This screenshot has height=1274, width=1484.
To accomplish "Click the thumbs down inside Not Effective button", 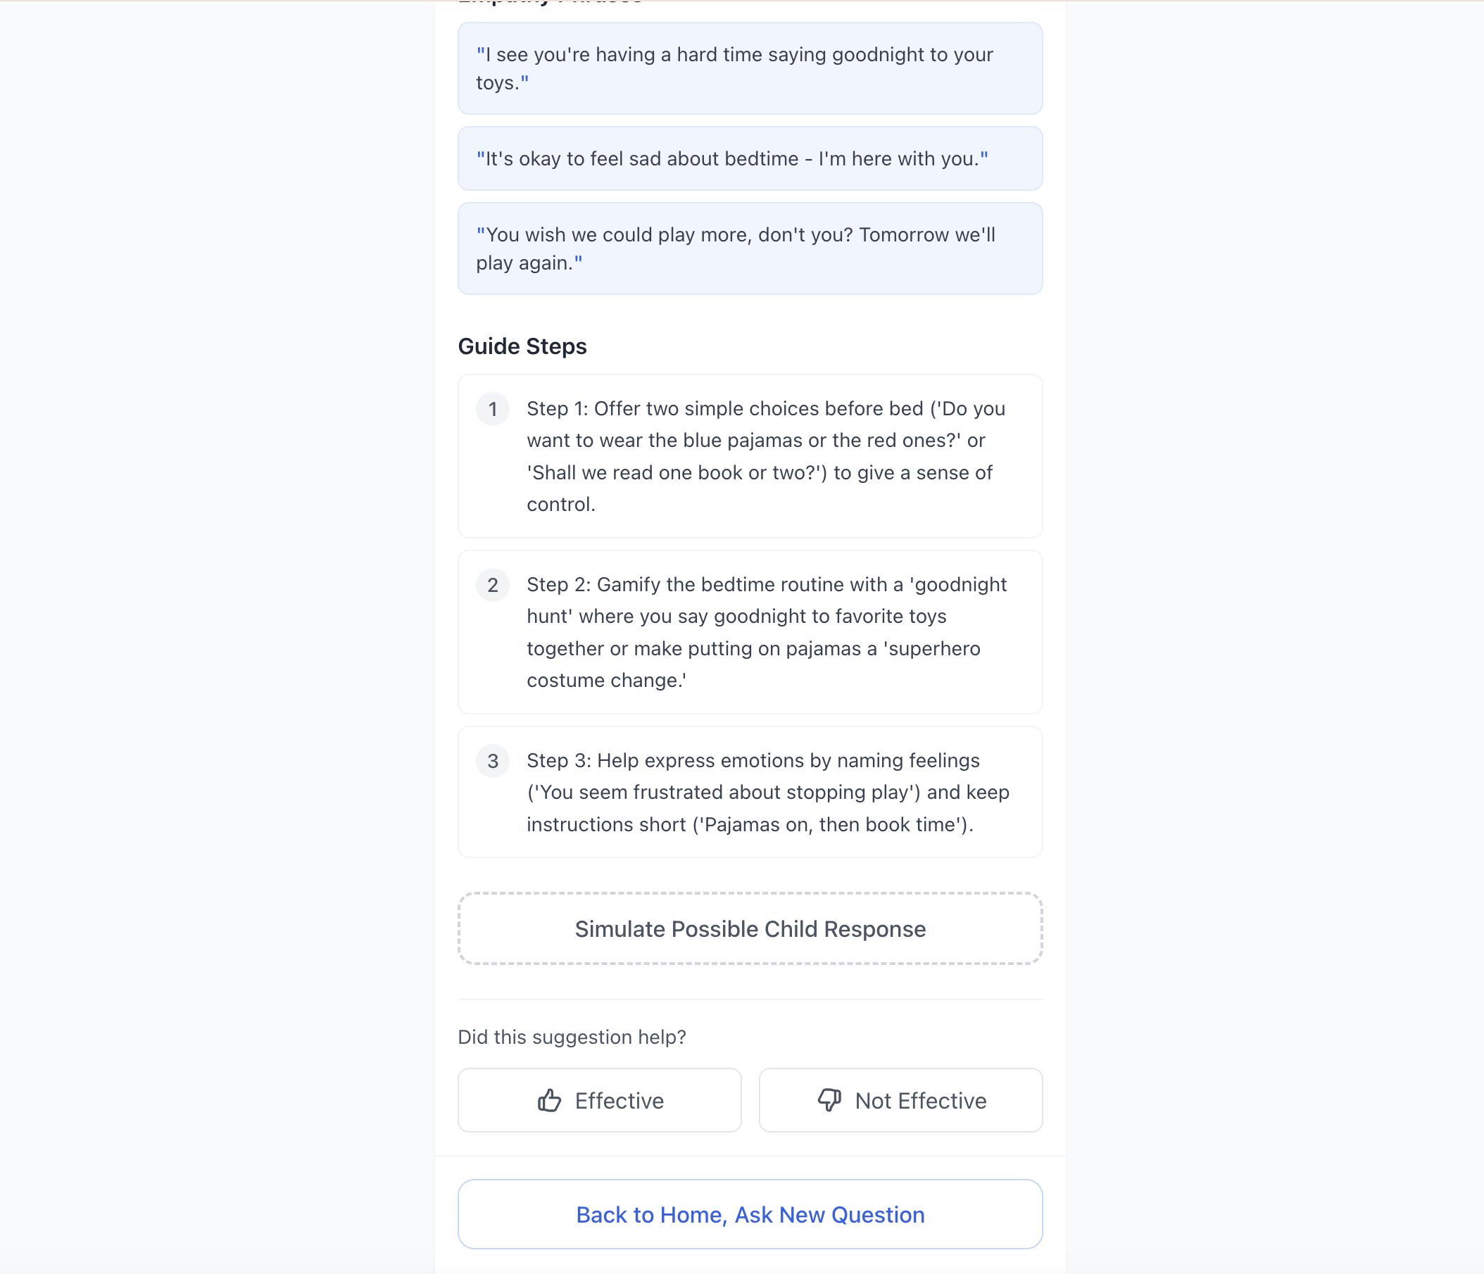I will pos(829,1100).
